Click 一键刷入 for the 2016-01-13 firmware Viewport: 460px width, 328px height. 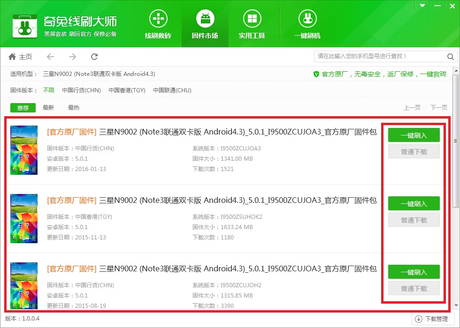(414, 135)
